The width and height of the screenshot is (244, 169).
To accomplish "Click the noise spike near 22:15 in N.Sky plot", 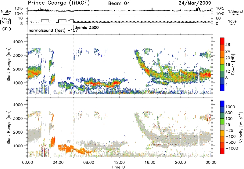I will (x=198, y=9).
